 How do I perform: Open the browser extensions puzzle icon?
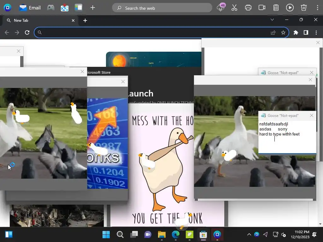click(x=296, y=32)
